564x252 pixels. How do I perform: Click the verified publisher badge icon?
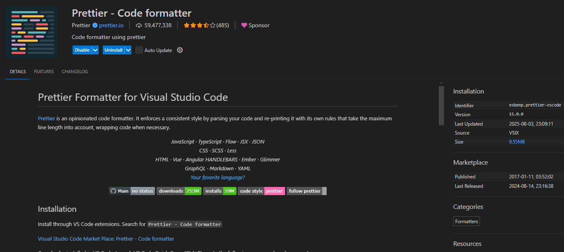[95, 25]
